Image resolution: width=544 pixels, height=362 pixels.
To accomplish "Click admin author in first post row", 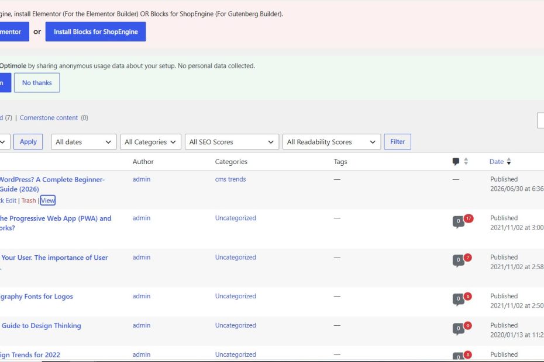I will click(142, 179).
